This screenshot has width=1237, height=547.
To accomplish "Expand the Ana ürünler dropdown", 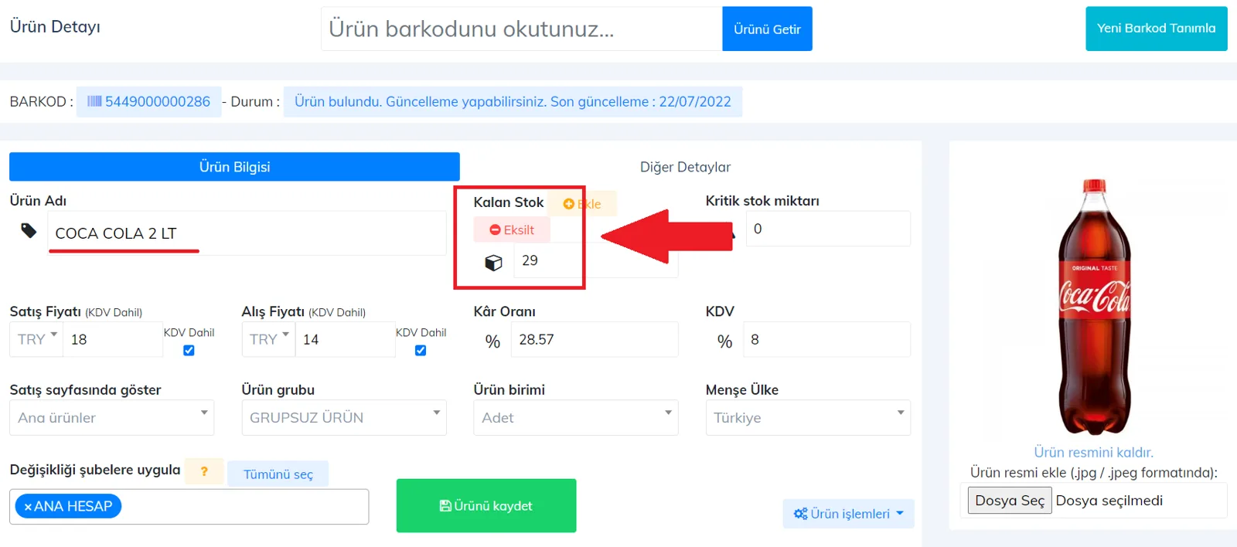I will (112, 417).
